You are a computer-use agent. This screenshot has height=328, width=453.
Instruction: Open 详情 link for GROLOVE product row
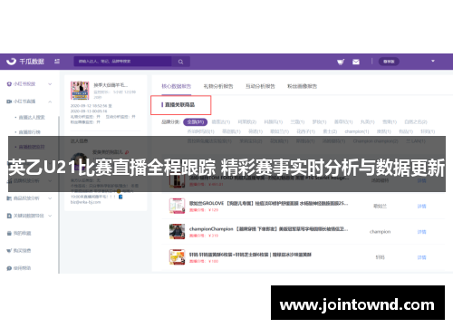coord(421,206)
